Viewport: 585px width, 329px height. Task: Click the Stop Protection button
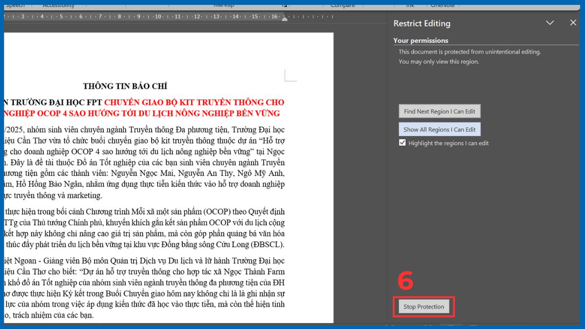(423, 306)
